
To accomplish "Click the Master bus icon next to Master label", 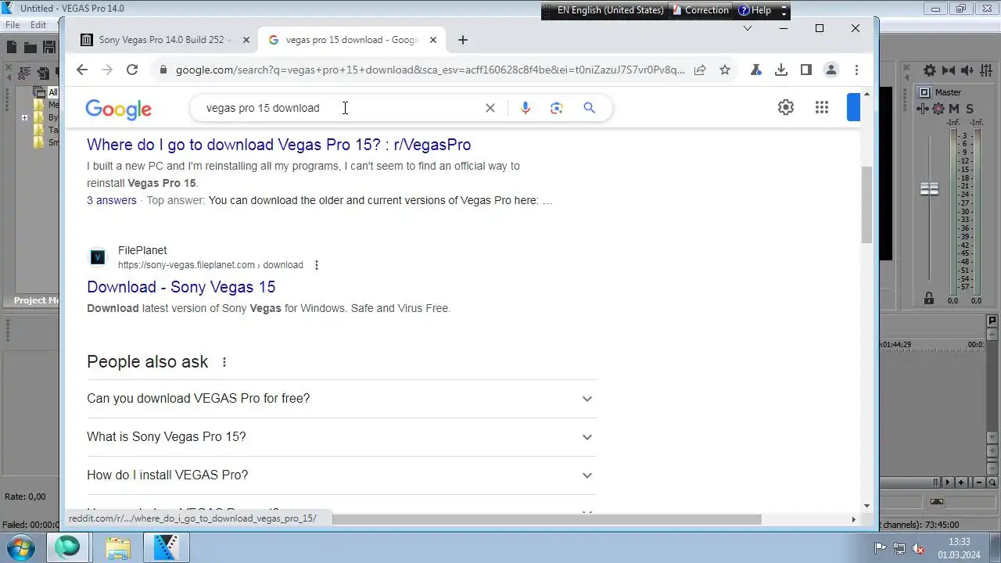I will (x=924, y=92).
